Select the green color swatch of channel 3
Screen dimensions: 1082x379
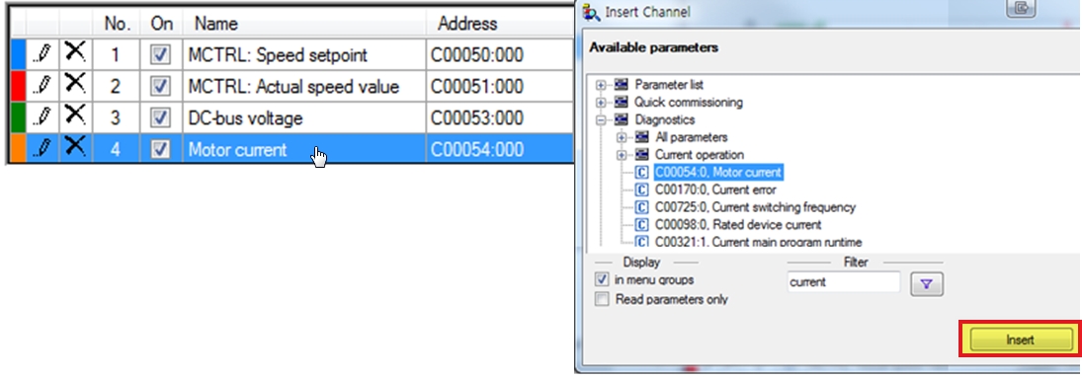tap(19, 118)
